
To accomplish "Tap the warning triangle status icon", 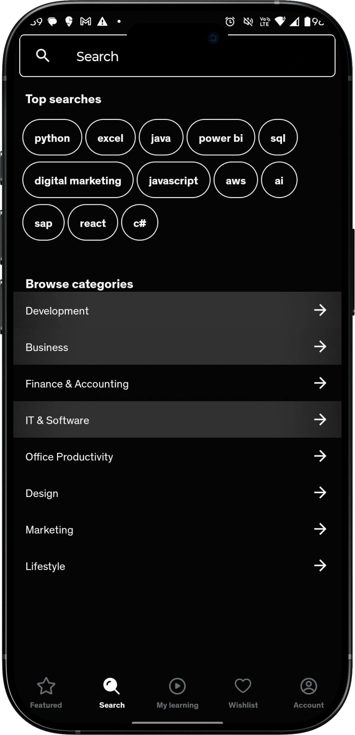I will (103, 21).
